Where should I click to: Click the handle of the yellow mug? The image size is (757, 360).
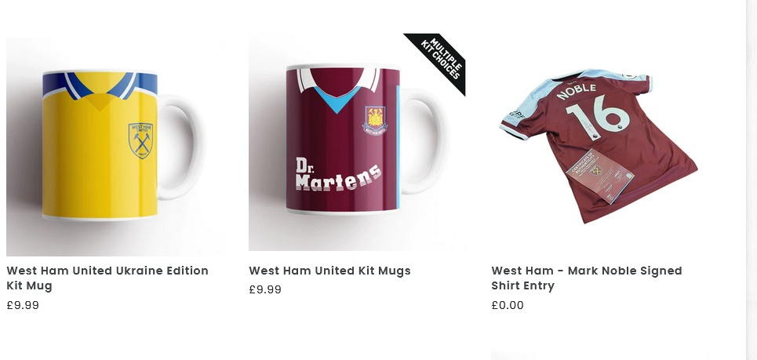click(185, 147)
